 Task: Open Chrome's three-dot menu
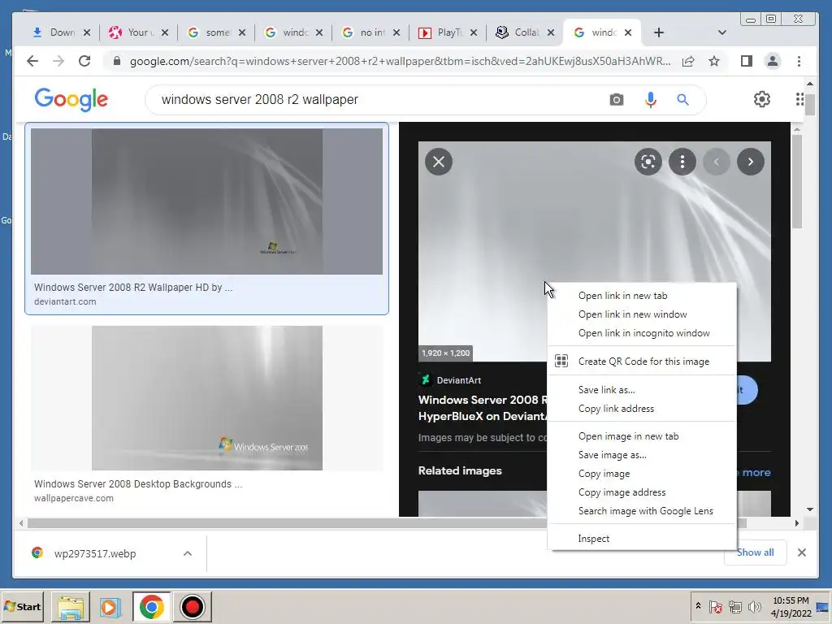(x=799, y=61)
